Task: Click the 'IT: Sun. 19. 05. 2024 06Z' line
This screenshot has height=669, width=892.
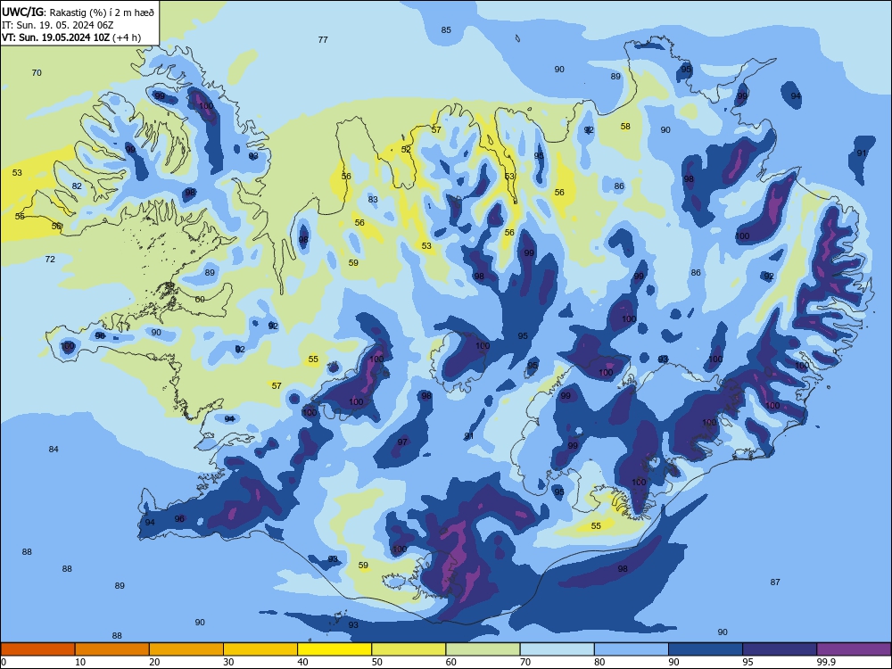Action: coord(57,25)
